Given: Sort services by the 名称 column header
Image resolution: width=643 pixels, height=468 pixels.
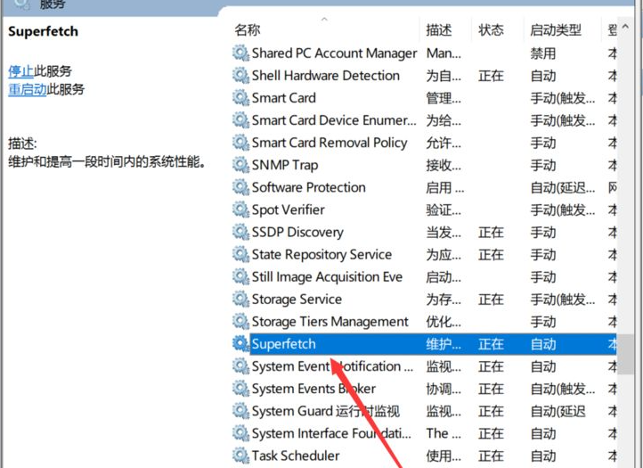Looking at the screenshot, I should [248, 29].
